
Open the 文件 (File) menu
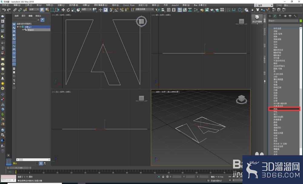coord(5,5)
